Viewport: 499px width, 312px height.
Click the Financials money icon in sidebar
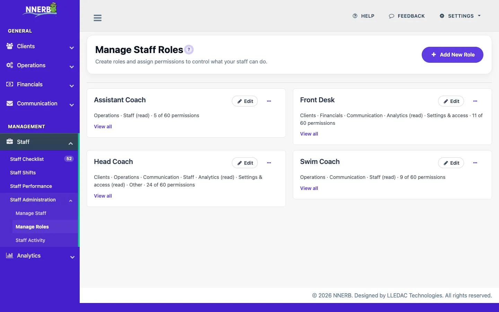click(10, 84)
